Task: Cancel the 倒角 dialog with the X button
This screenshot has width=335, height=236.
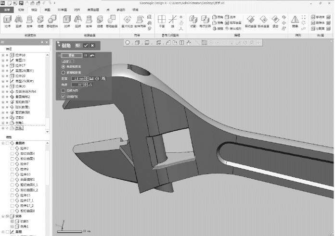Action: click(x=92, y=45)
